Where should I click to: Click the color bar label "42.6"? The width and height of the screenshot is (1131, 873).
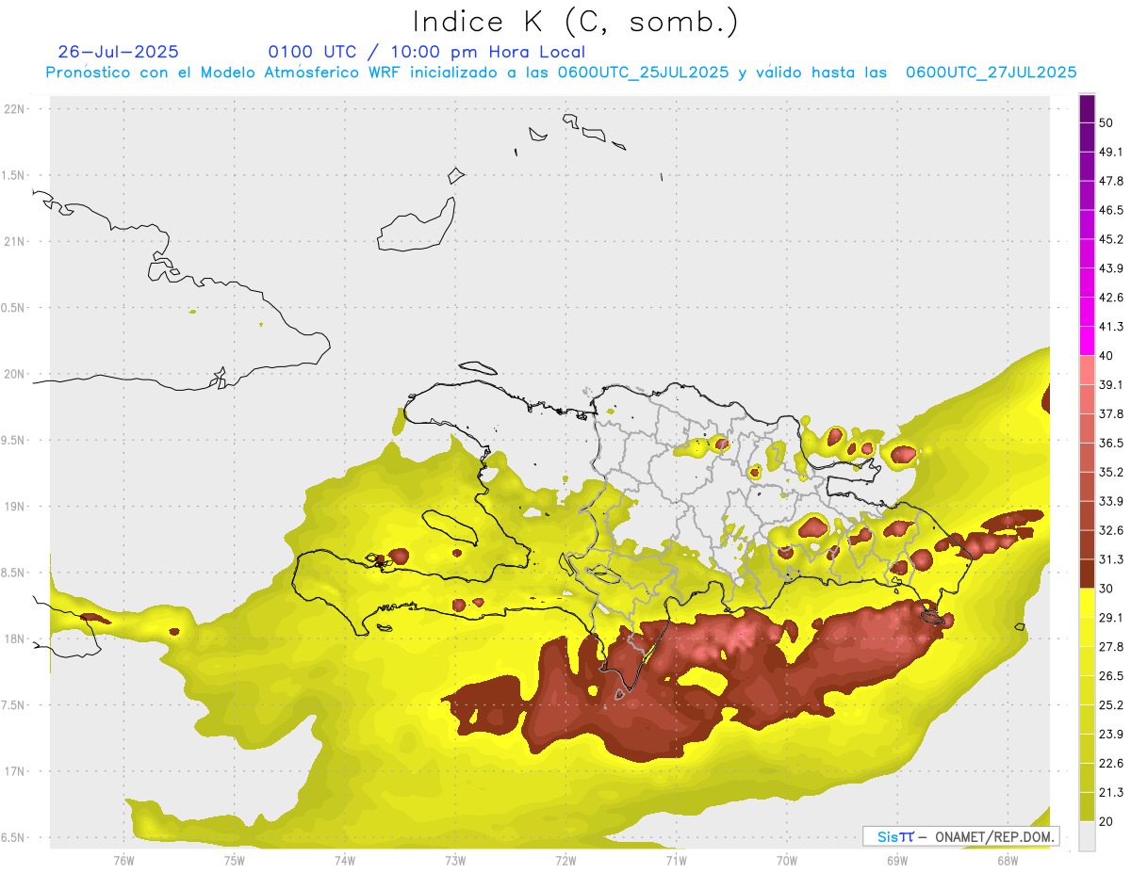[x=1111, y=298]
